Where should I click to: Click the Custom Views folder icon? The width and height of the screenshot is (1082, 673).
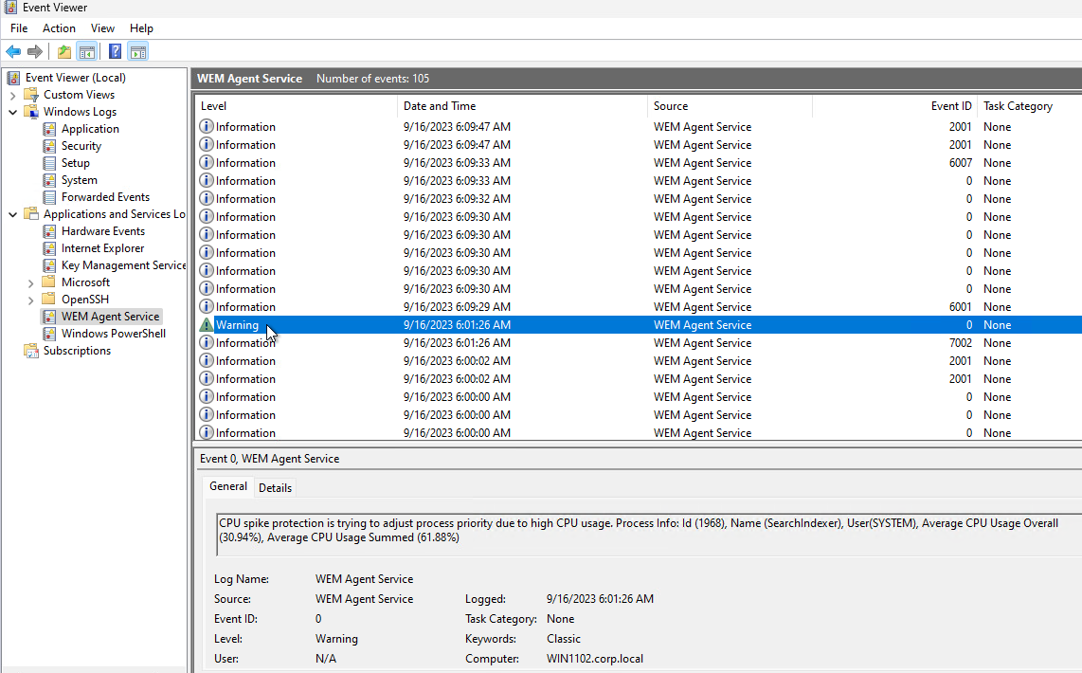coord(31,95)
